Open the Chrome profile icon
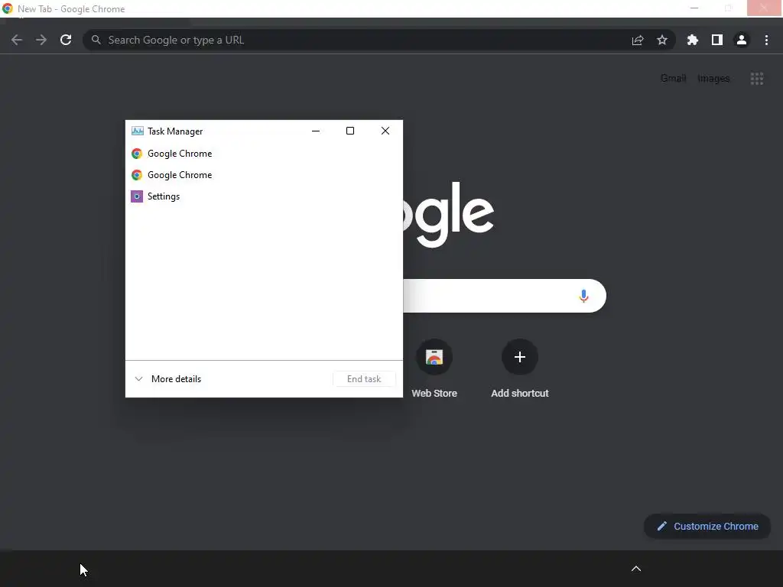Viewport: 783px width, 587px height. click(742, 40)
